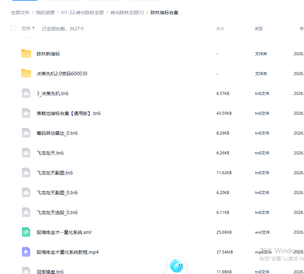Open the 大小 column header sorter
The height and width of the screenshot is (274, 304).
(x=220, y=29)
